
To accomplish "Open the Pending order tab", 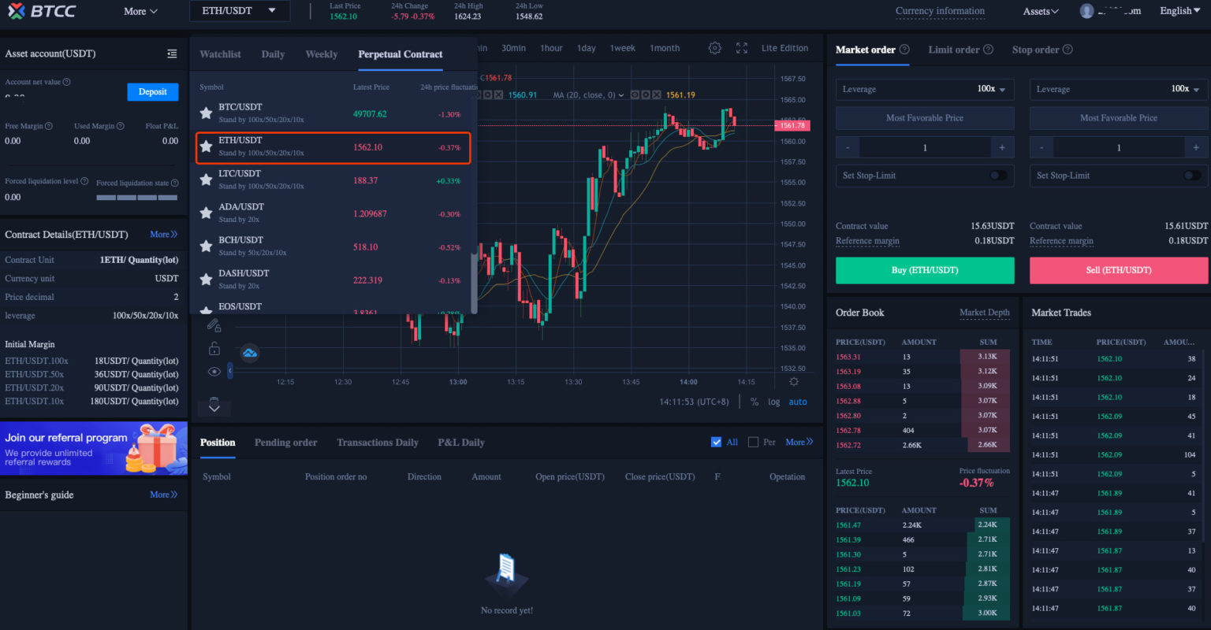I will coord(285,442).
